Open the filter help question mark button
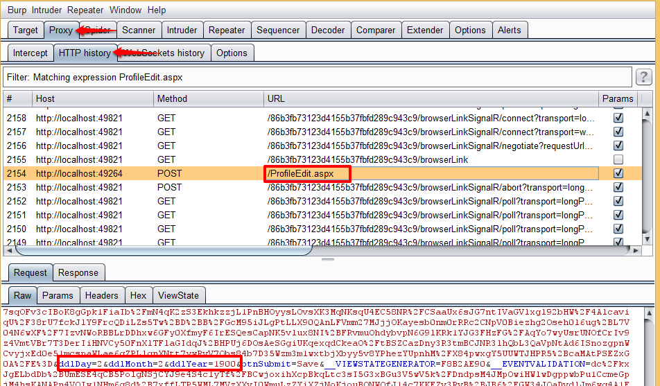The height and width of the screenshot is (386, 660). click(x=643, y=78)
